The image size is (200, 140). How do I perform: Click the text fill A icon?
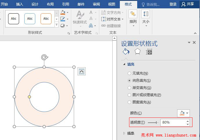tap(91, 12)
